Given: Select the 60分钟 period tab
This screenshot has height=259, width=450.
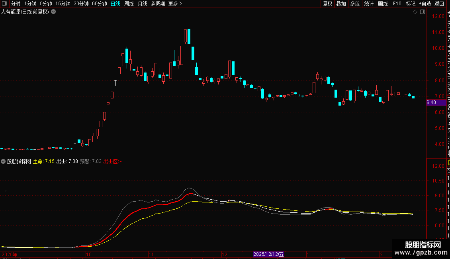Looking at the screenshot, I should pyautogui.click(x=100, y=4).
